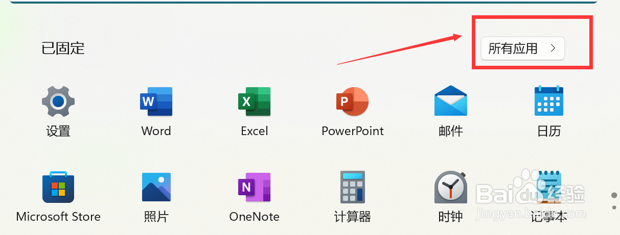
Task: Open the 日历 (Calendar) app icon
Action: 548,101
